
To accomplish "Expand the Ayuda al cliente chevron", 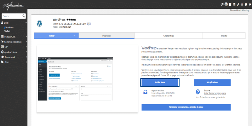I will coord(26,52).
